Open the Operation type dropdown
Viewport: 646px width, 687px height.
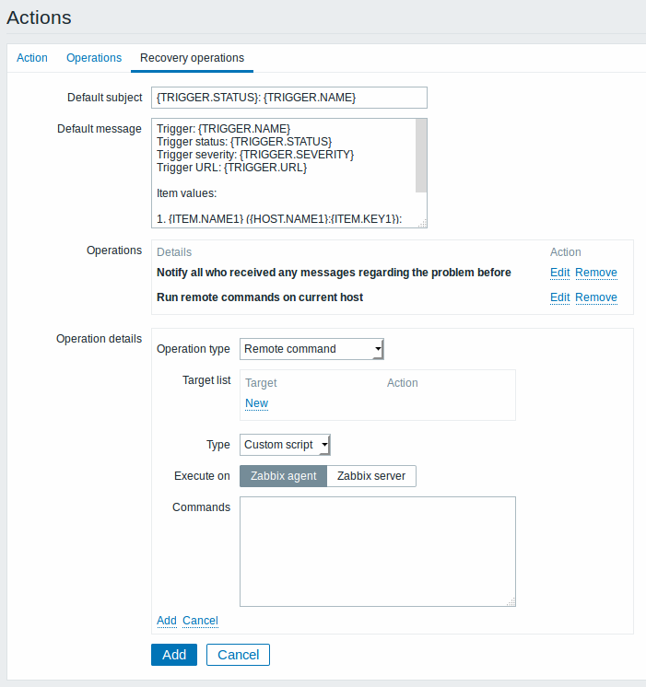[x=311, y=349]
